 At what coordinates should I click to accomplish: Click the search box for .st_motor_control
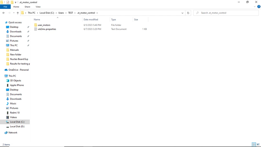226,13
